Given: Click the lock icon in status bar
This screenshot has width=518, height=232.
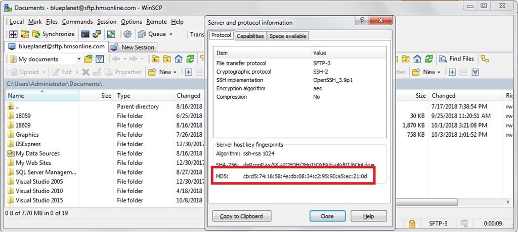Looking at the screenshot, I should point(412,223).
